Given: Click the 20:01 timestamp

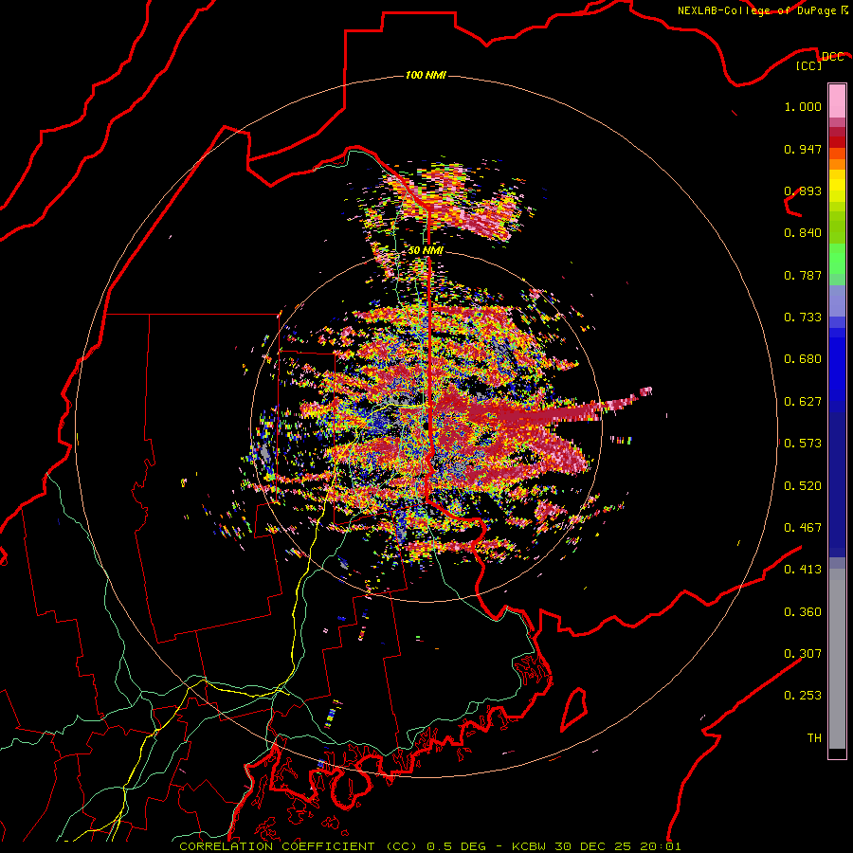Looking at the screenshot, I should coord(661,846).
